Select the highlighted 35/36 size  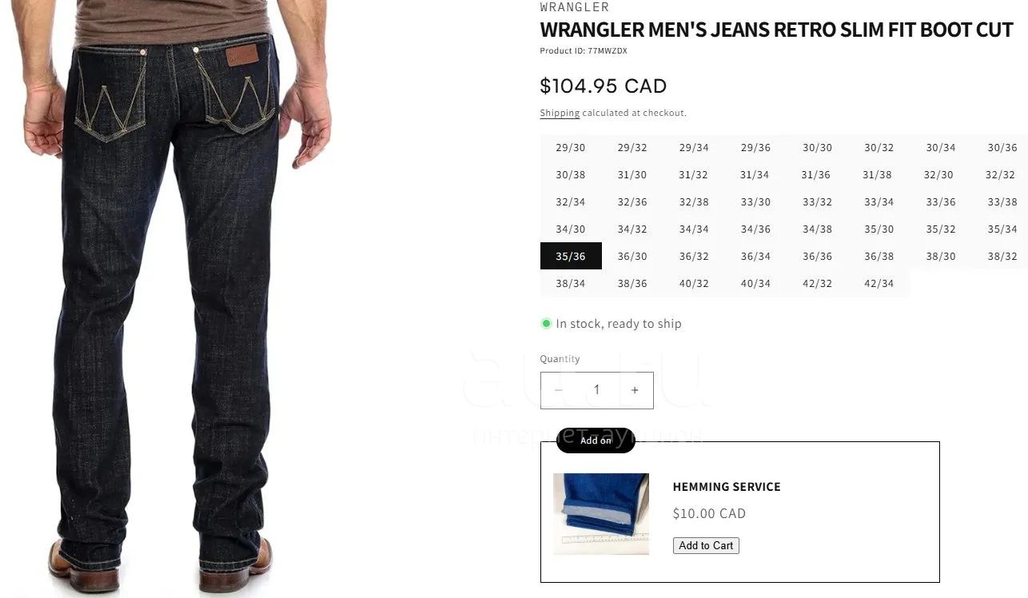tap(571, 257)
